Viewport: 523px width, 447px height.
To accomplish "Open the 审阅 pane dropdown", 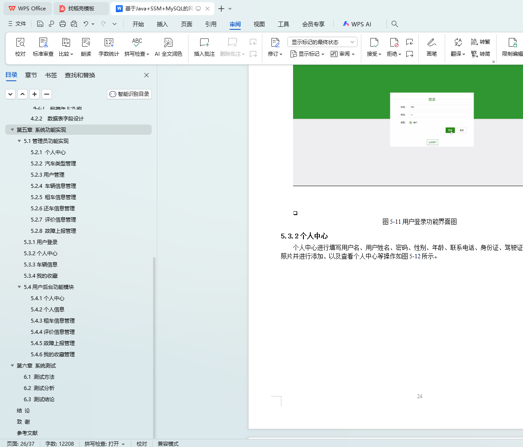I will (343, 54).
